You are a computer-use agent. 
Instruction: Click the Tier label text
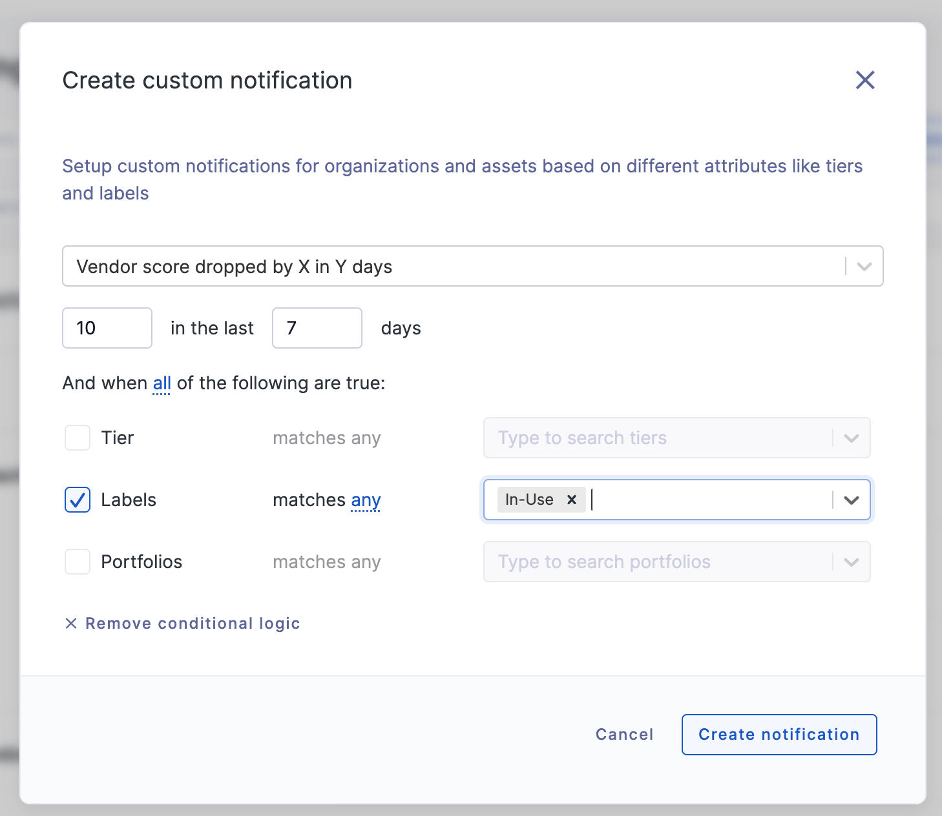point(118,438)
